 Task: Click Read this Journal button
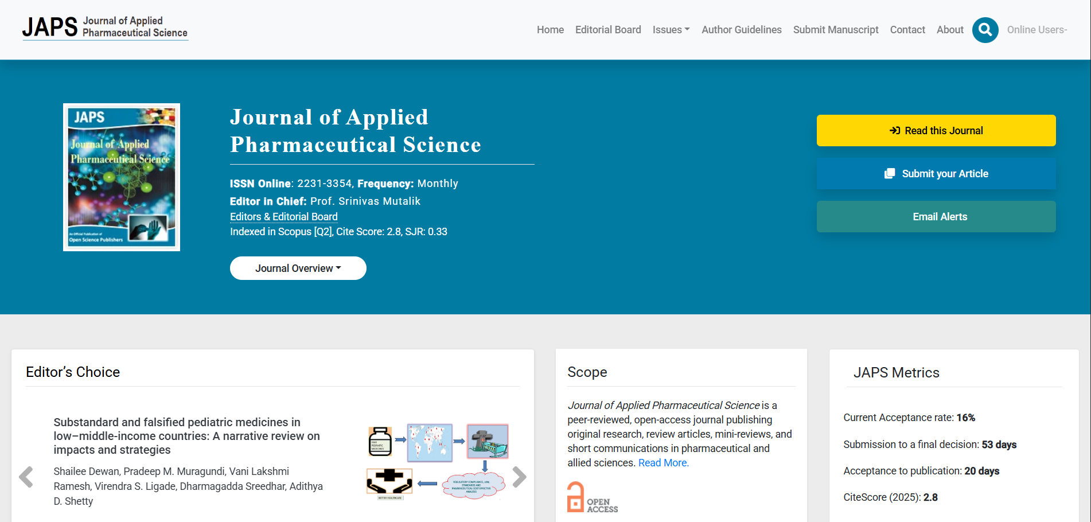point(936,131)
